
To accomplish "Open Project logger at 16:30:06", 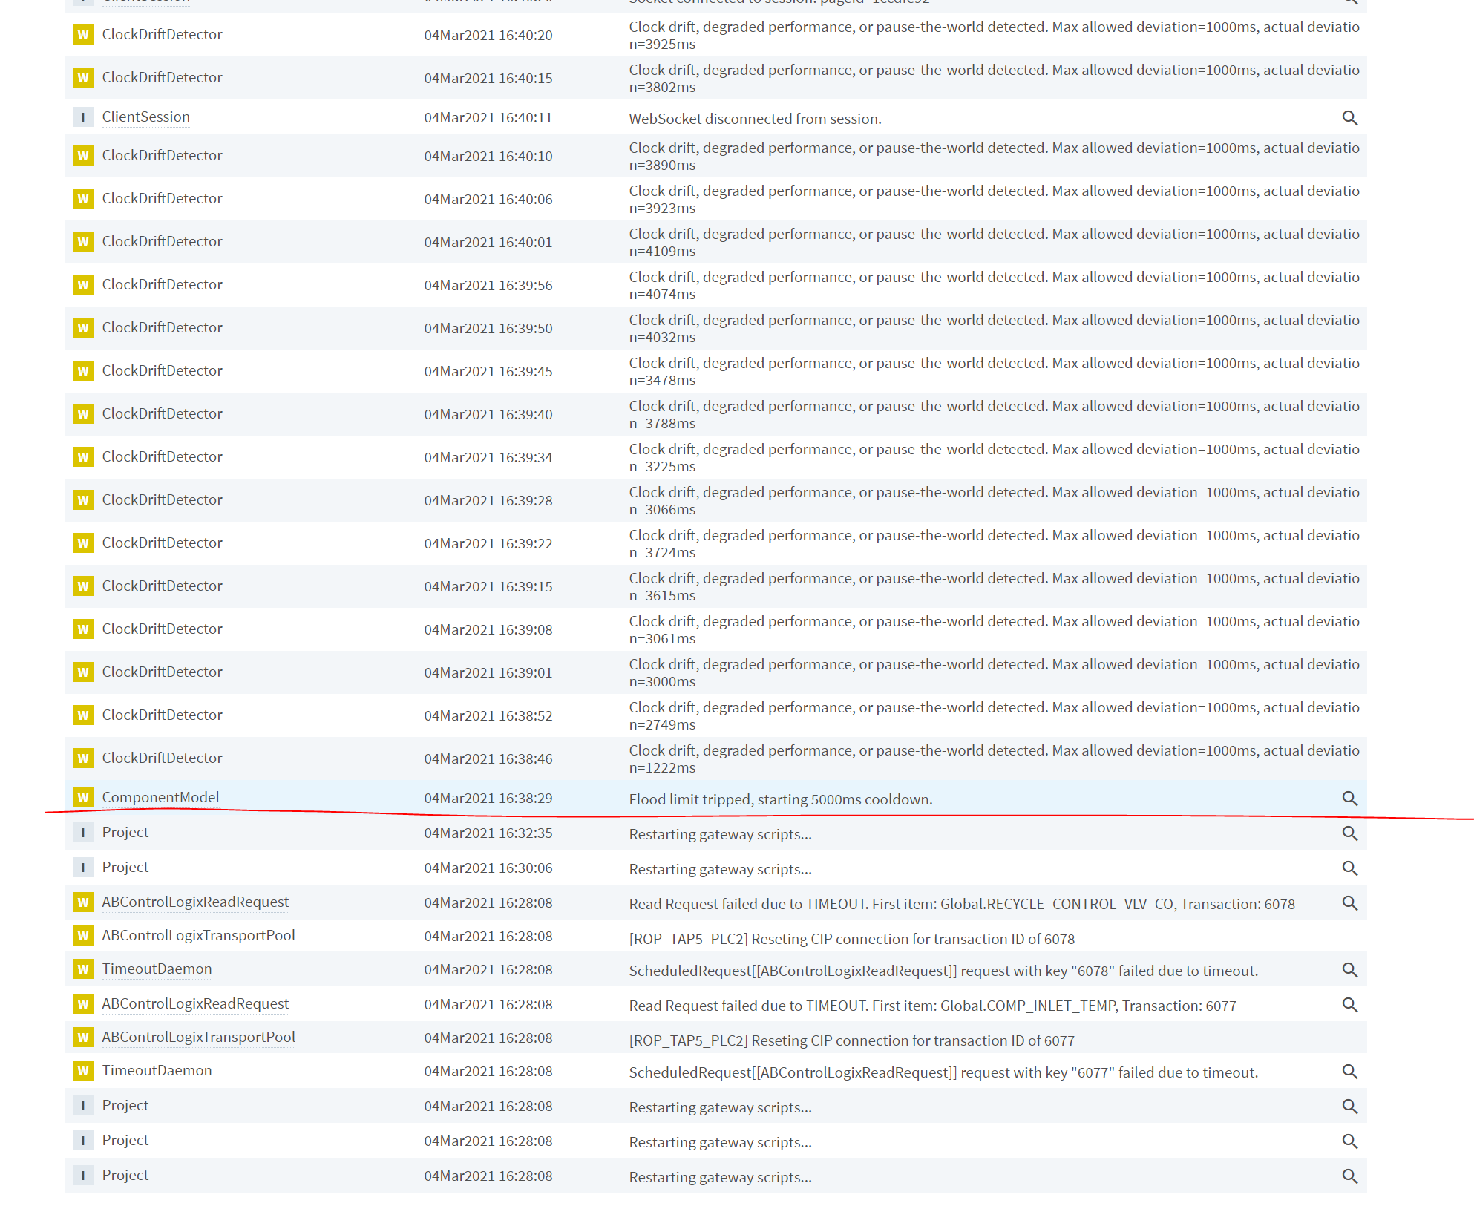I will pos(125,867).
